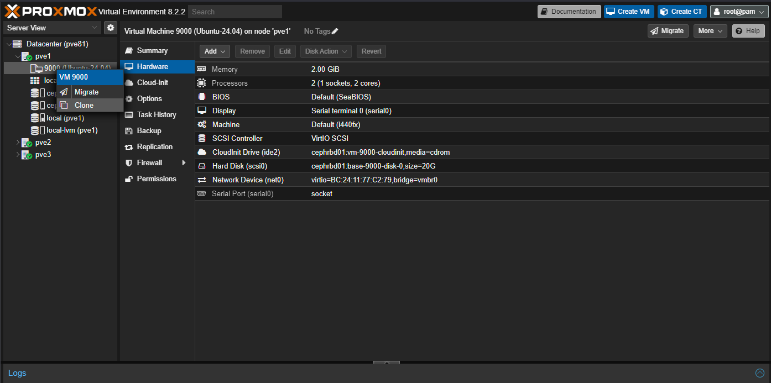Open the Task History tab

pyautogui.click(x=157, y=115)
